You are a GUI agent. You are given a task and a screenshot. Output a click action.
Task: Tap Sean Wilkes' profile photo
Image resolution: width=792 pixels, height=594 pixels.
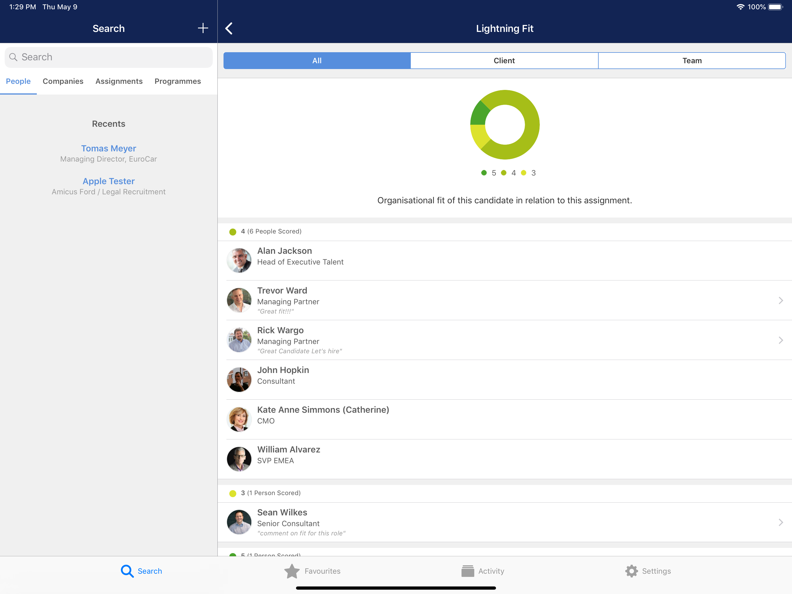239,522
